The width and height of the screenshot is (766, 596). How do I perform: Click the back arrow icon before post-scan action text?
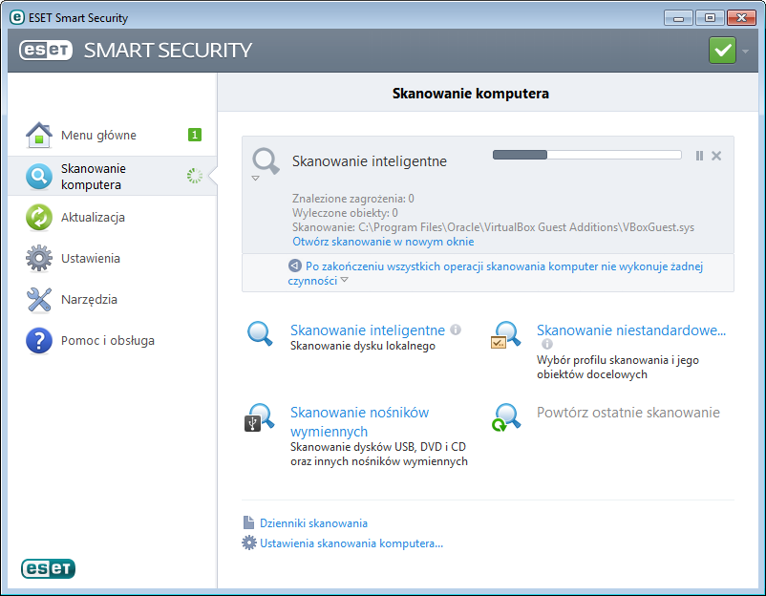294,266
